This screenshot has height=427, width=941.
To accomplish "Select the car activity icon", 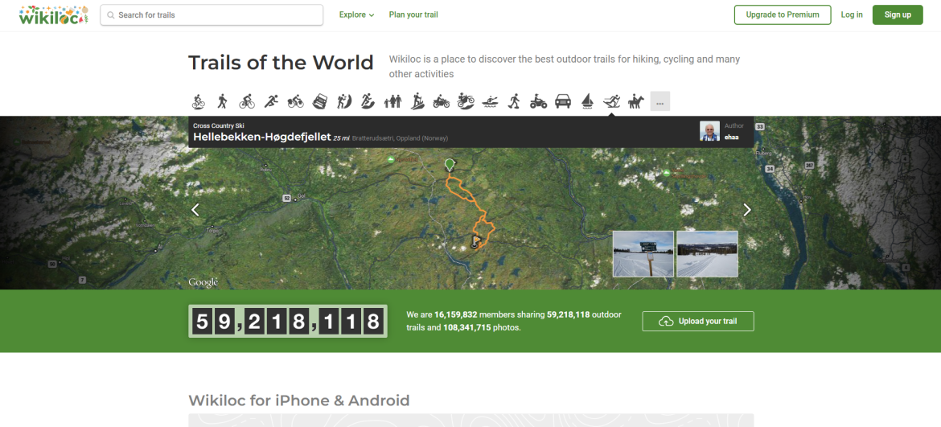I will click(563, 101).
